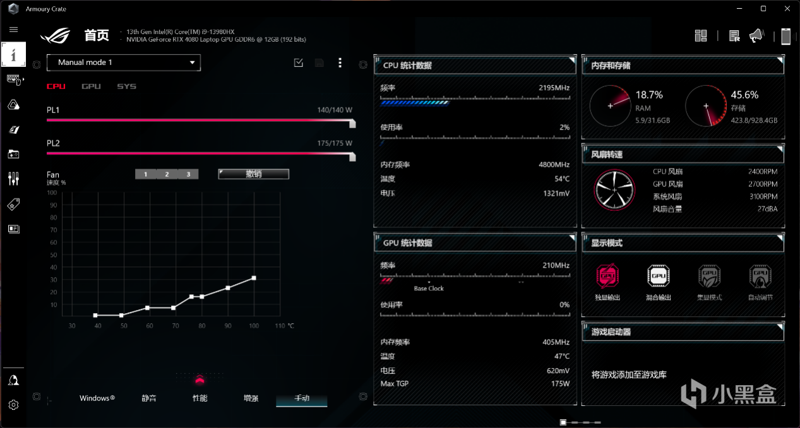The image size is (800, 428).
Task: Click the 撤销 undo button
Action: (x=254, y=174)
